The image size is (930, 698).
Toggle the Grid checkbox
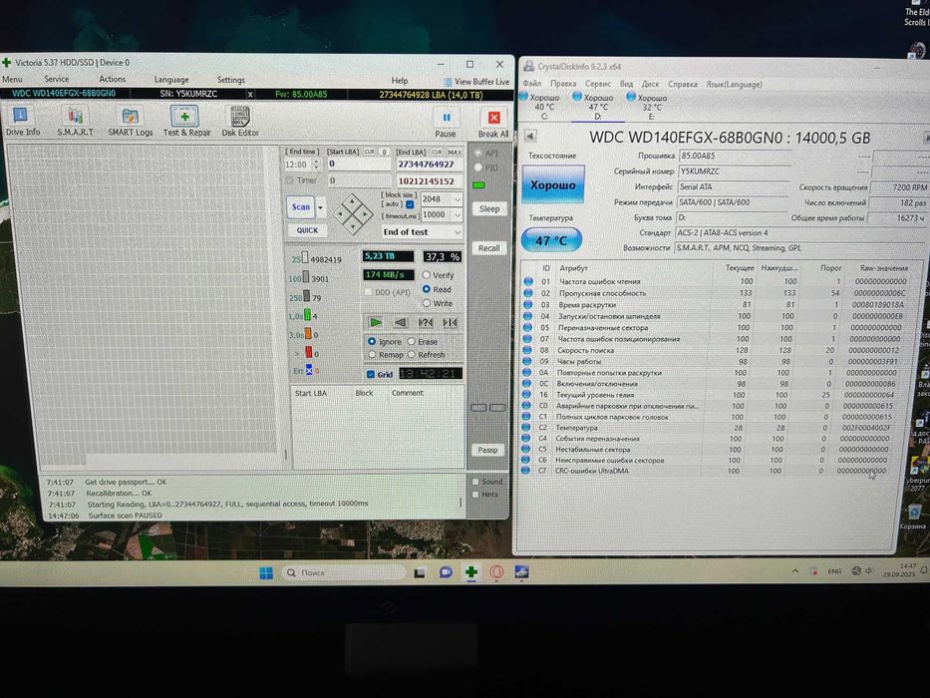pos(371,375)
